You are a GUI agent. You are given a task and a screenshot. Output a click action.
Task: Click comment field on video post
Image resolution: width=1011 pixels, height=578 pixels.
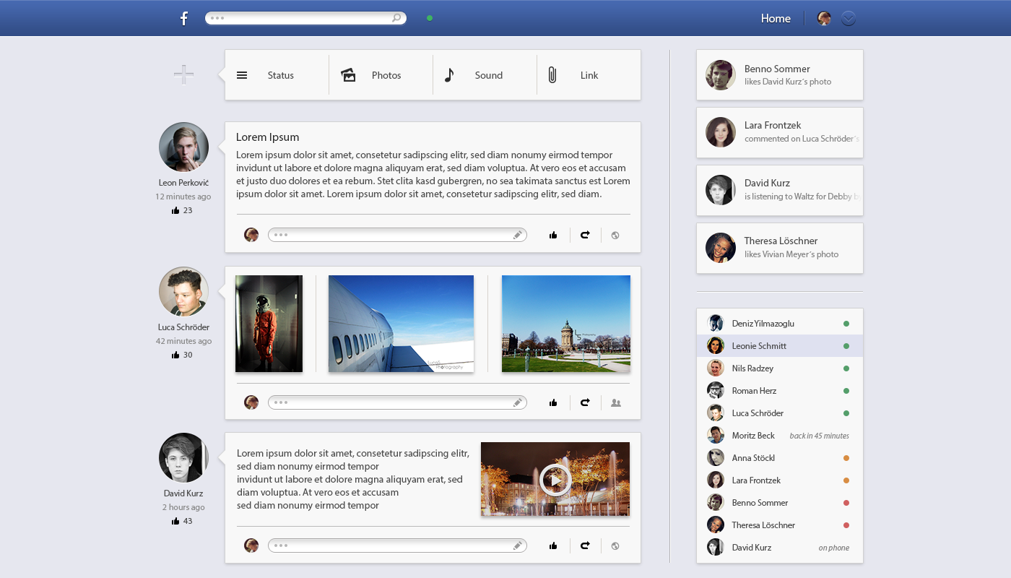tap(397, 545)
